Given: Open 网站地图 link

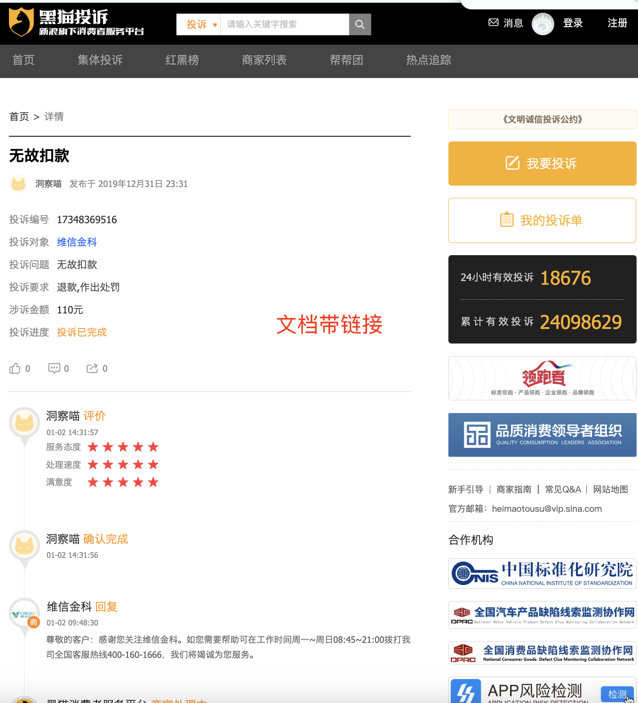Looking at the screenshot, I should (x=611, y=490).
